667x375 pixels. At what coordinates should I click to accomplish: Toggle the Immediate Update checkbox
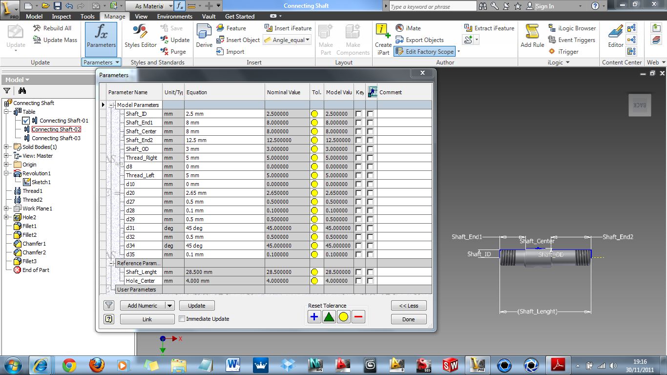[182, 319]
